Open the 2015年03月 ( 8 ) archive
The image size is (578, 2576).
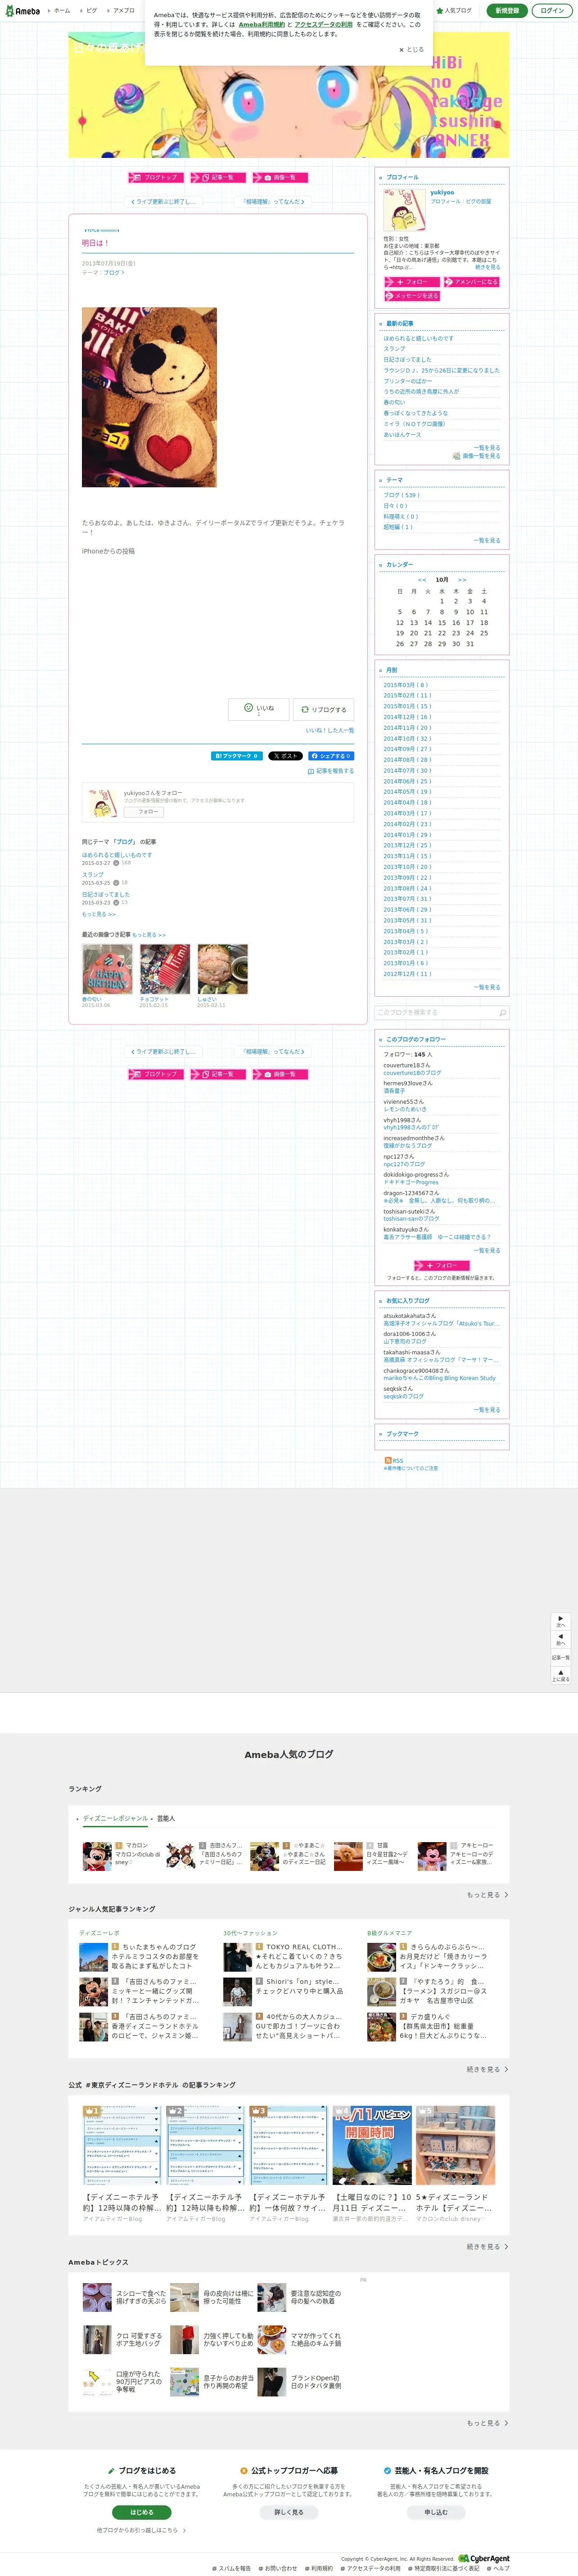405,685
